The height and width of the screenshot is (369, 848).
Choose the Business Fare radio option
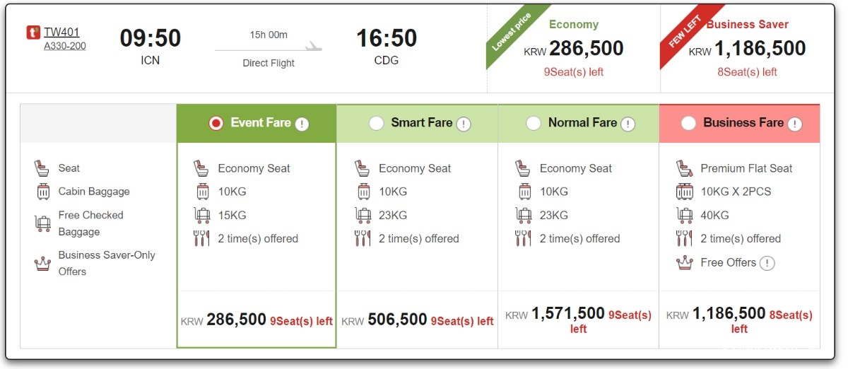(688, 123)
